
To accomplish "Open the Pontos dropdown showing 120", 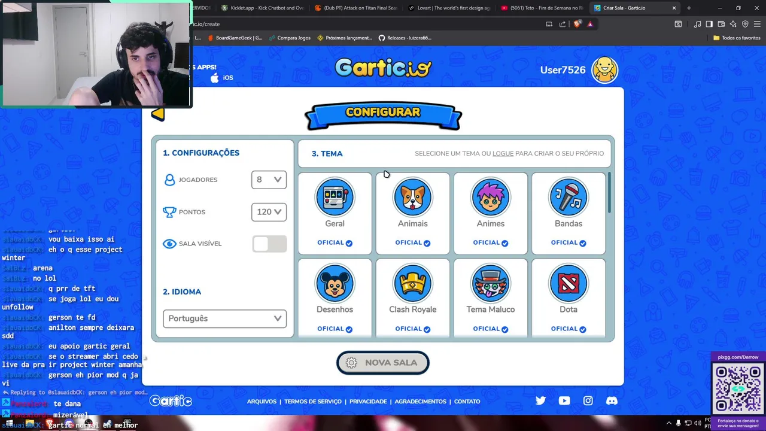I will [x=269, y=212].
